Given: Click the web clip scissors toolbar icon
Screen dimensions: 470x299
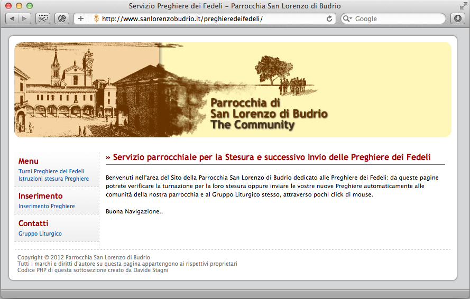Looking at the screenshot, I should (x=43, y=18).
